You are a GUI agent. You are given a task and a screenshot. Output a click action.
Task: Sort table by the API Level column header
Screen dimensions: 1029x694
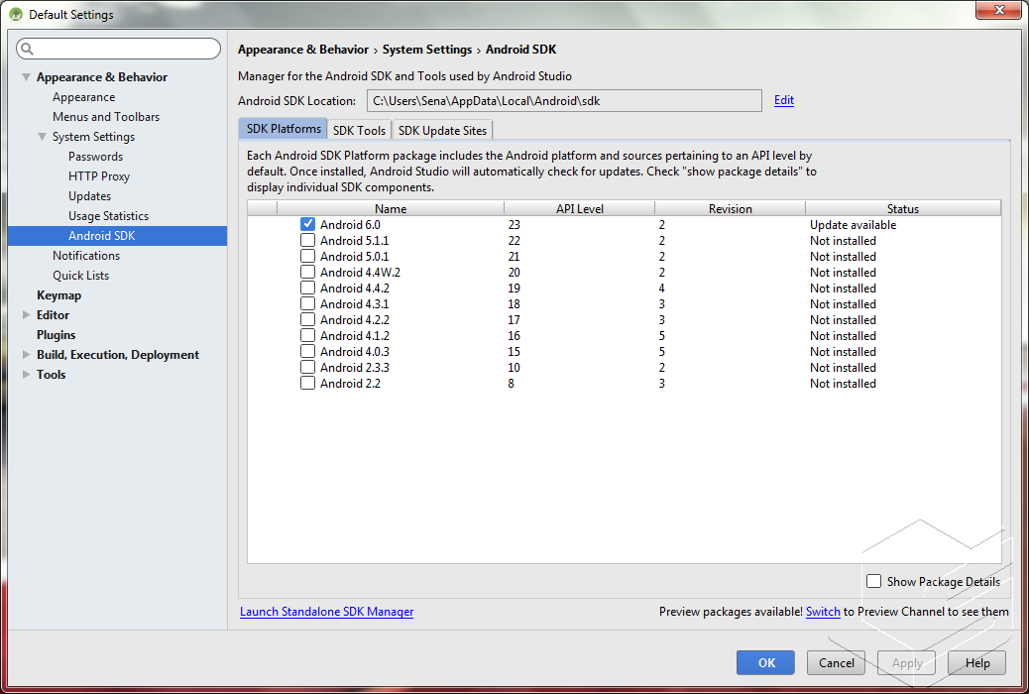point(580,208)
